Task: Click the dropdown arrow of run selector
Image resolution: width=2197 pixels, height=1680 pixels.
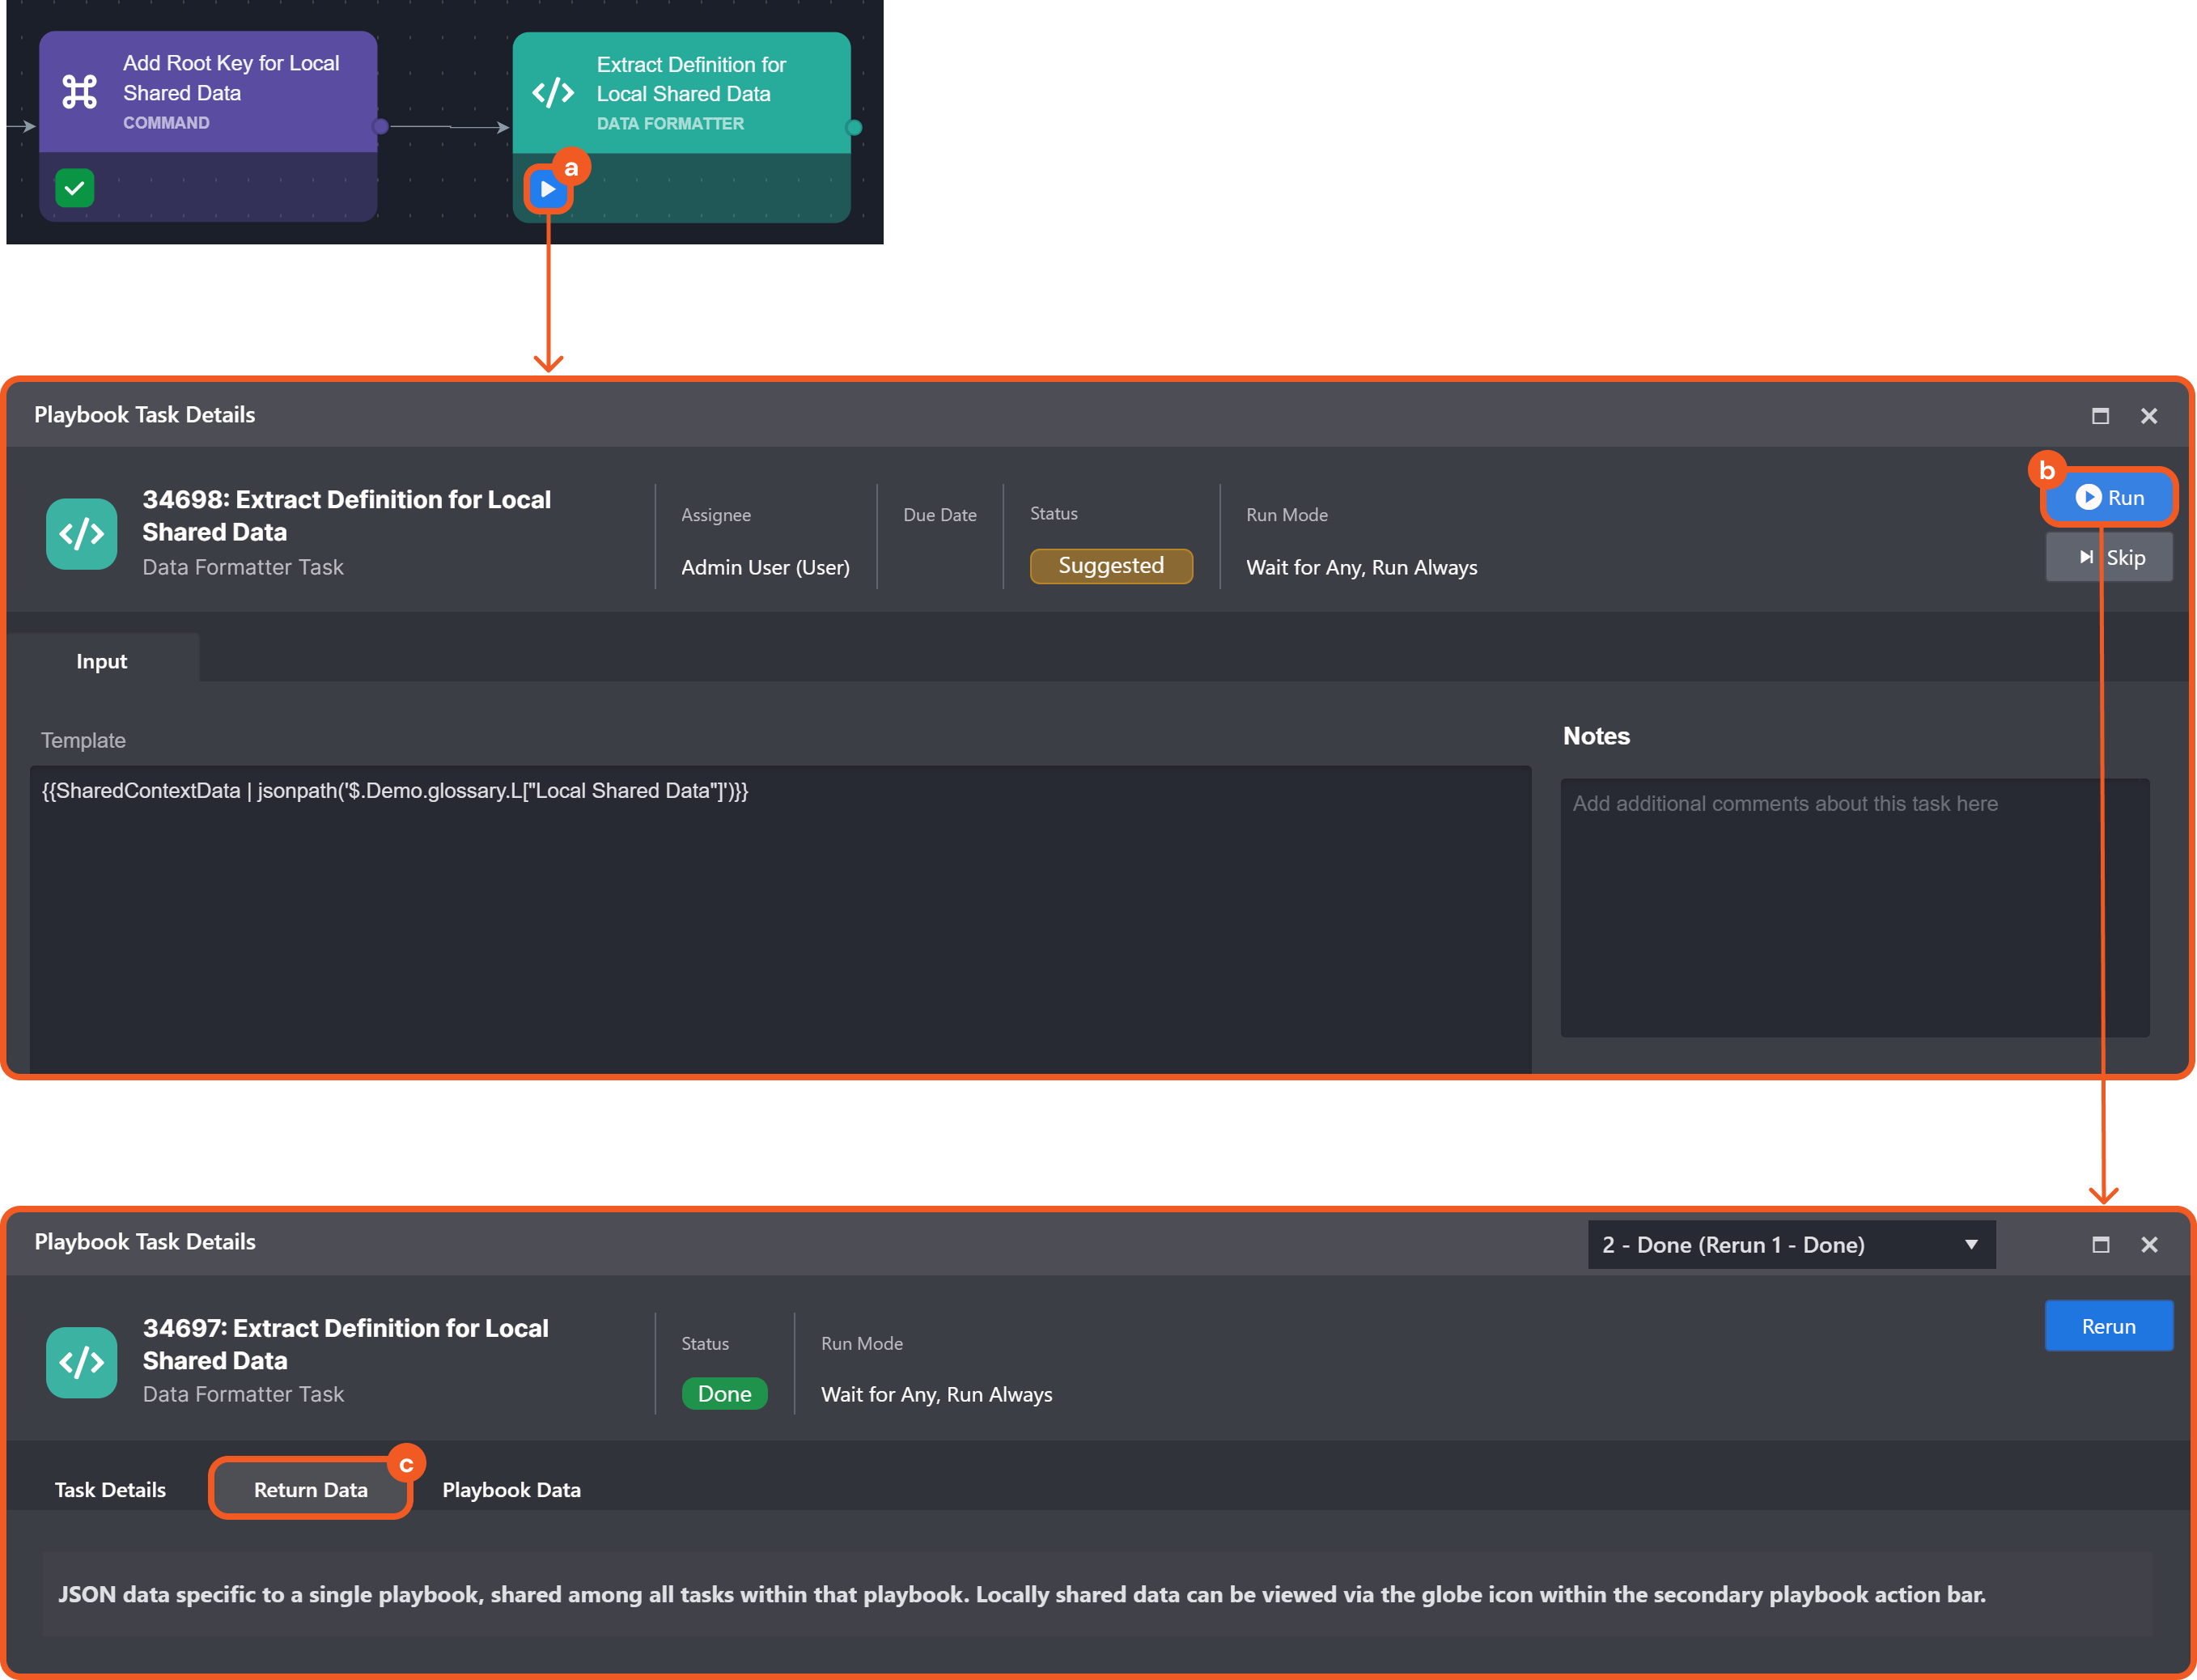Action: pos(1971,1245)
